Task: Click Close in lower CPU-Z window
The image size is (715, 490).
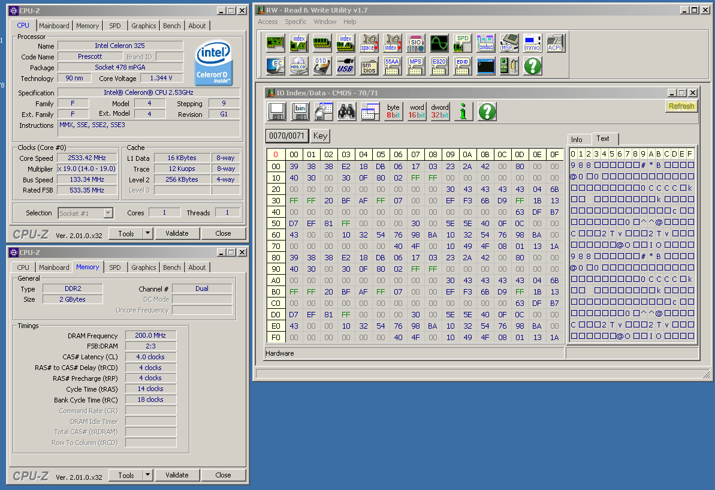Action: point(223,475)
